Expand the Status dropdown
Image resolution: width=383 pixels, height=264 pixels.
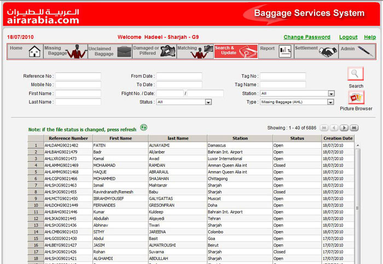tap(208, 102)
